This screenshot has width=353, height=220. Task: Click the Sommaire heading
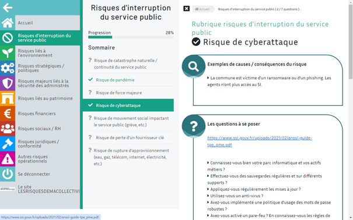[102, 48]
